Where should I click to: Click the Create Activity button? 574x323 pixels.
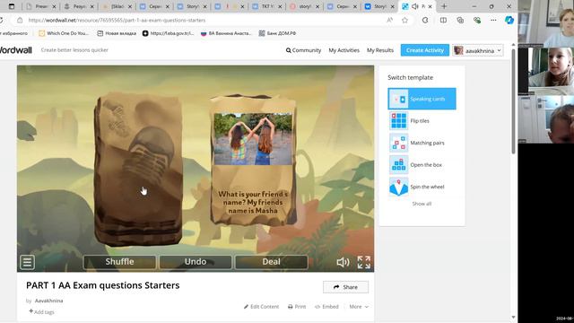pos(424,50)
